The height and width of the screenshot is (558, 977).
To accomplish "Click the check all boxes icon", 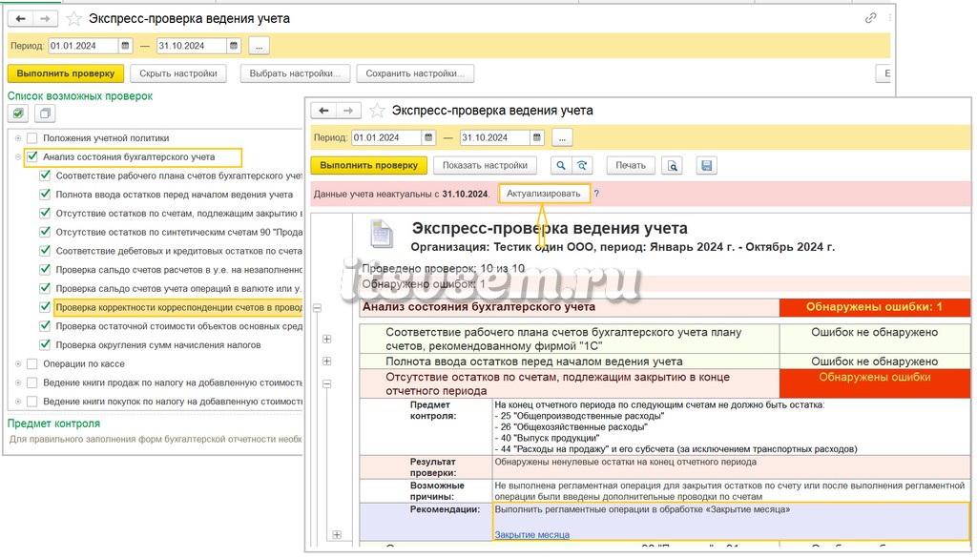I will (x=18, y=114).
